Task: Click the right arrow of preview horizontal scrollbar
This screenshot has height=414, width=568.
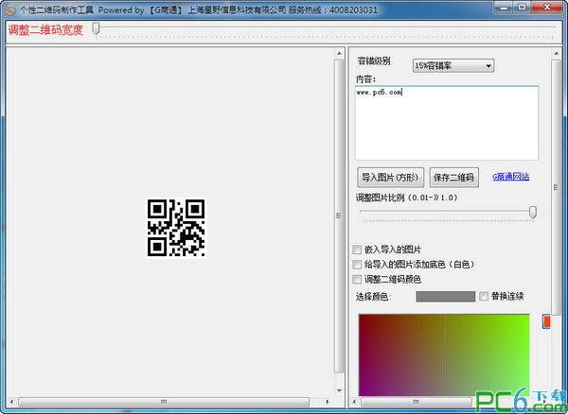Action: (x=328, y=402)
